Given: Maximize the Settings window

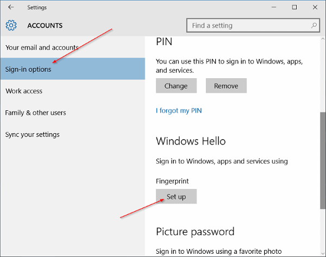Looking at the screenshot, I should click(x=294, y=7).
